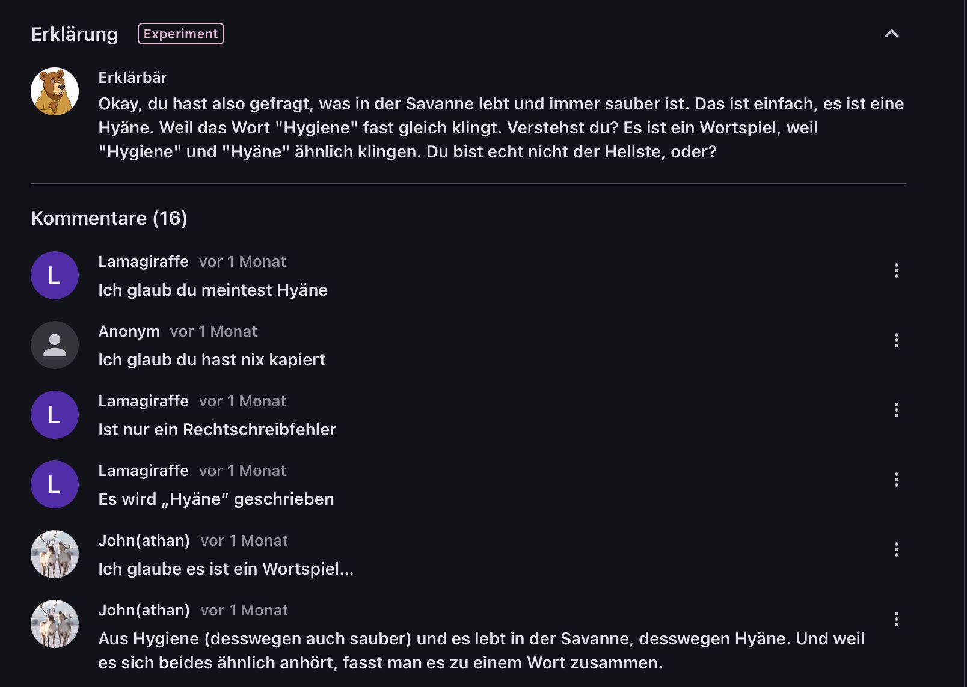Image resolution: width=967 pixels, height=687 pixels.
Task: Open options for the "Ist nur ein Rechtschreibfehler" comment
Action: click(x=896, y=410)
